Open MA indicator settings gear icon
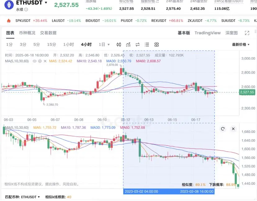 [40, 61]
